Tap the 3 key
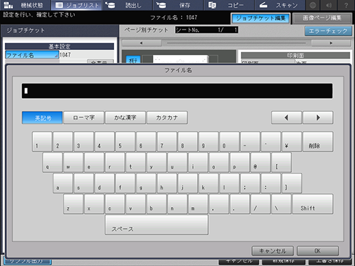Screen dimensions: 355x266 tap(84, 141)
